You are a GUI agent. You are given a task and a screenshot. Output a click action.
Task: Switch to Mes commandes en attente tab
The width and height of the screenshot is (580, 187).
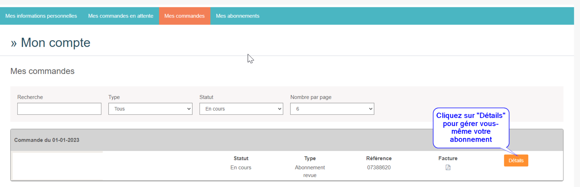click(121, 16)
